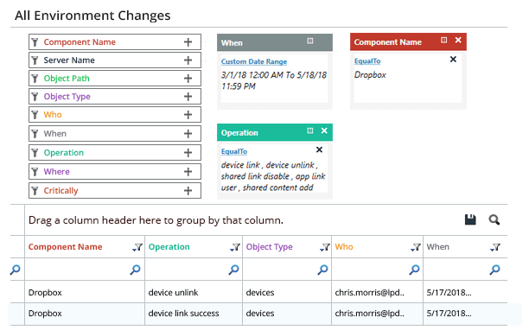Screen dimensions: 529x330
Task: Remove the Component Name filter card with X
Action: coord(458,40)
